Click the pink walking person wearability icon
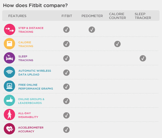This screenshot has height=138, width=162. pos(9,115)
